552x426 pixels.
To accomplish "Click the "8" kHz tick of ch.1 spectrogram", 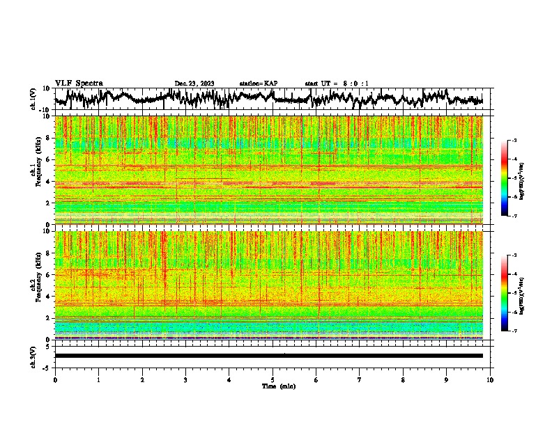I will (49, 138).
